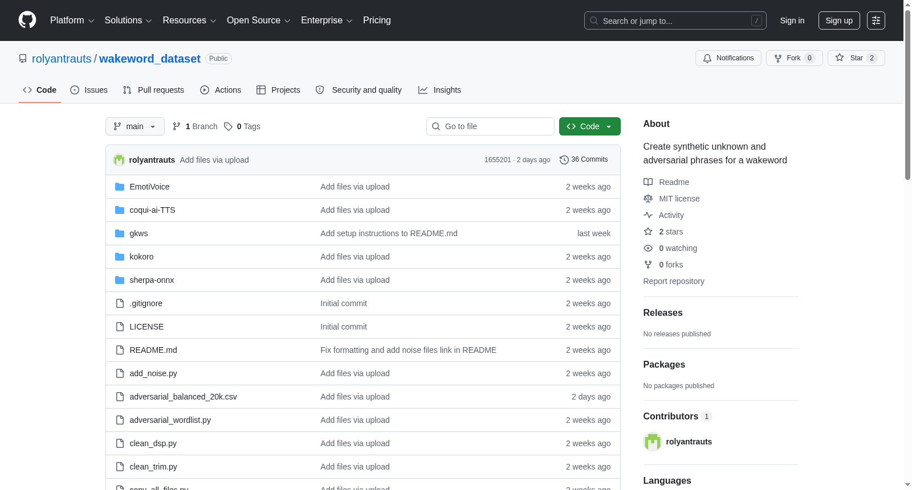Open the gkws commit message about README setup
This screenshot has width=912, height=490.
tap(389, 233)
